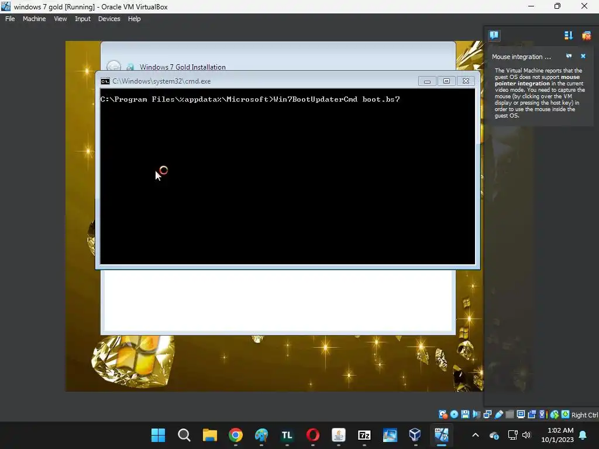Click the notification sort order icon
This screenshot has height=449, width=599.
point(569,36)
